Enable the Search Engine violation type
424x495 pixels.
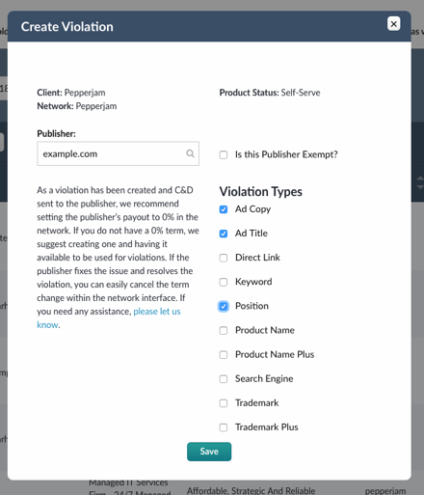coord(224,379)
